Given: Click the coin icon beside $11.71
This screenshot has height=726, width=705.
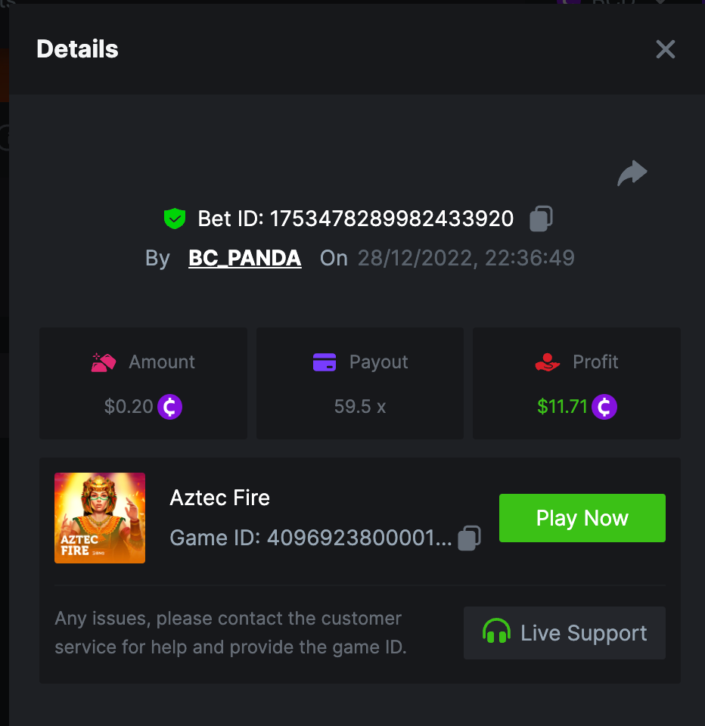Looking at the screenshot, I should (604, 407).
